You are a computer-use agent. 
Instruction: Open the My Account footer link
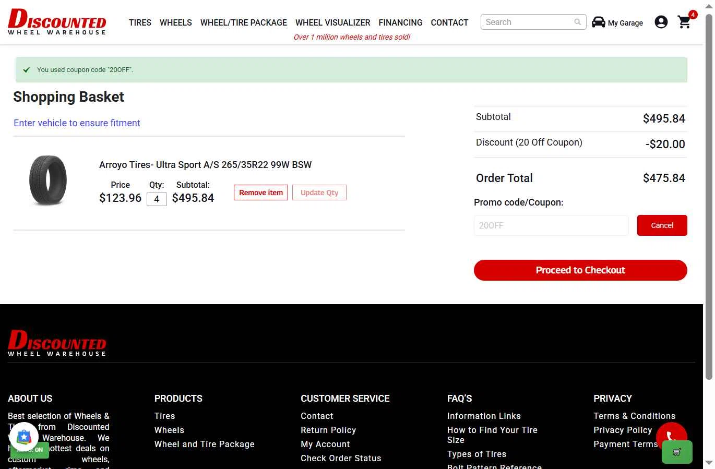(325, 444)
